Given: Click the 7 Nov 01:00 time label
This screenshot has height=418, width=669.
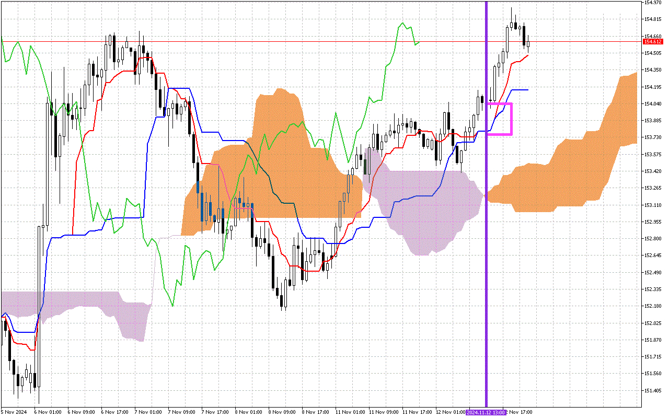Looking at the screenshot, I should pyautogui.click(x=147, y=412).
